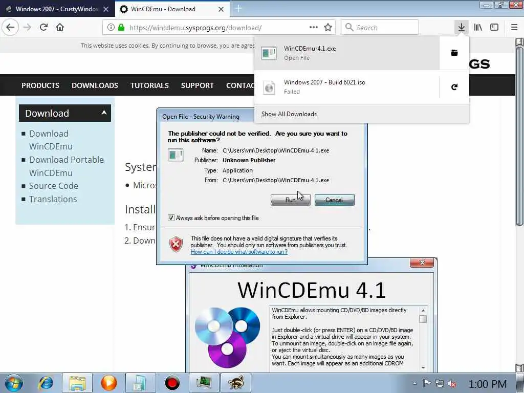Click the monitor application taskbar icon
Viewport: 524px width, 393px height.
coord(204,383)
